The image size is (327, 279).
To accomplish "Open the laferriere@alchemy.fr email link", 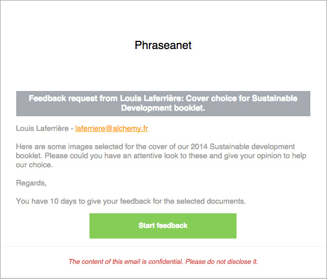I will tap(112, 128).
